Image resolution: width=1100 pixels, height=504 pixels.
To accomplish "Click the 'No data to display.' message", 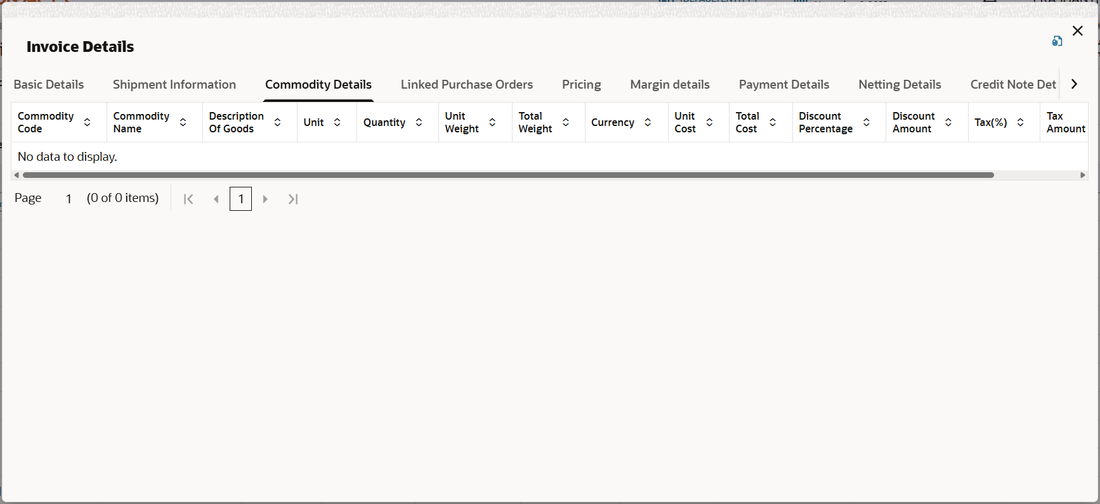I will click(x=67, y=156).
